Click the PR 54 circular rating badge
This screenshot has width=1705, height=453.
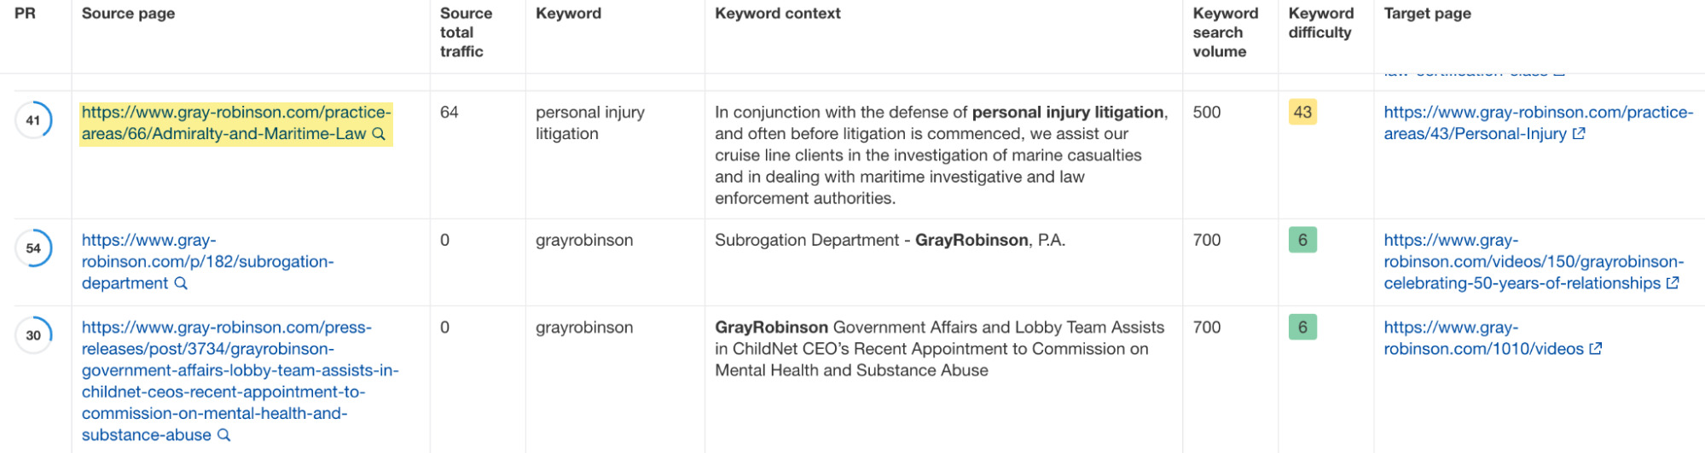coord(33,248)
